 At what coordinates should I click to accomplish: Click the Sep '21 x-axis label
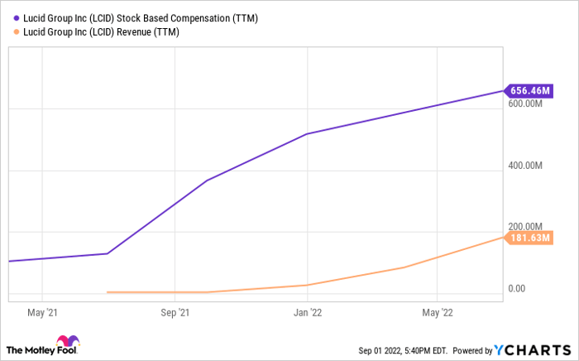point(174,312)
